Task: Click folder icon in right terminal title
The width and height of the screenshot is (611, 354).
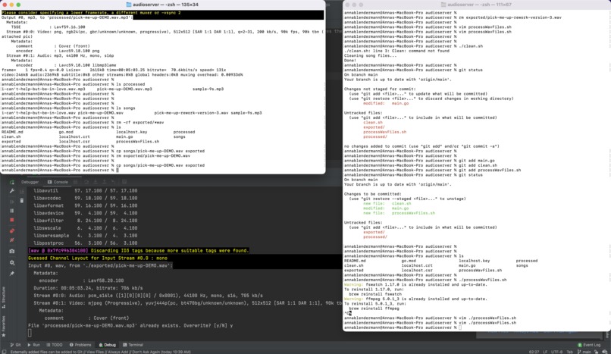Action: (443, 5)
